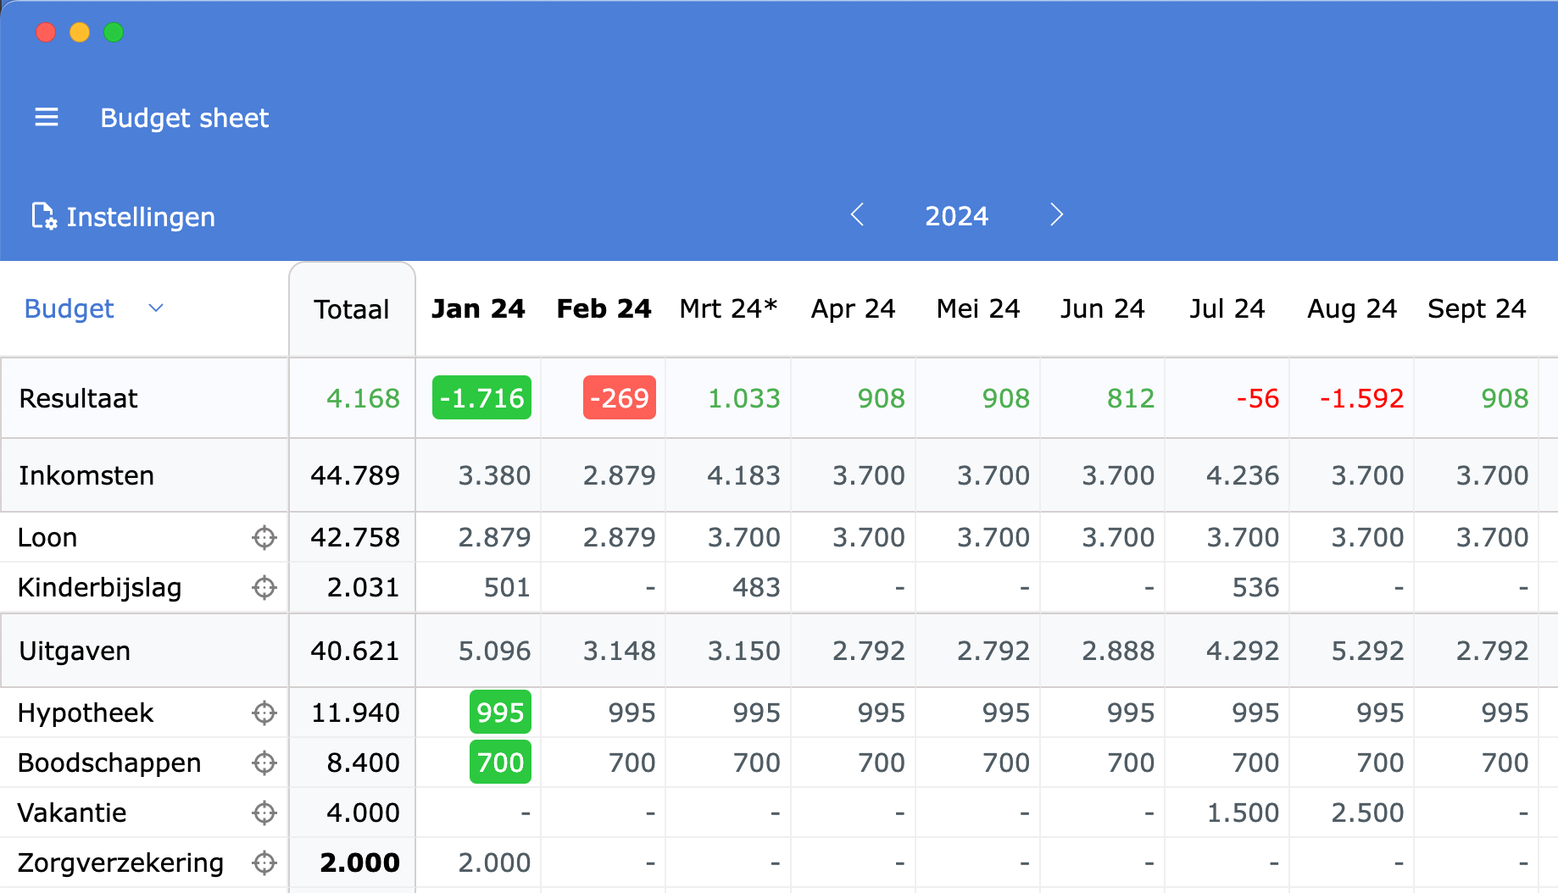Select the Vakantie 2.500 August cell
The image size is (1558, 893).
(x=1366, y=813)
